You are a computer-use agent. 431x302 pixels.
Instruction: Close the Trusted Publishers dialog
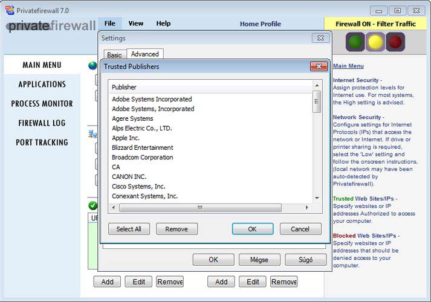click(x=319, y=66)
